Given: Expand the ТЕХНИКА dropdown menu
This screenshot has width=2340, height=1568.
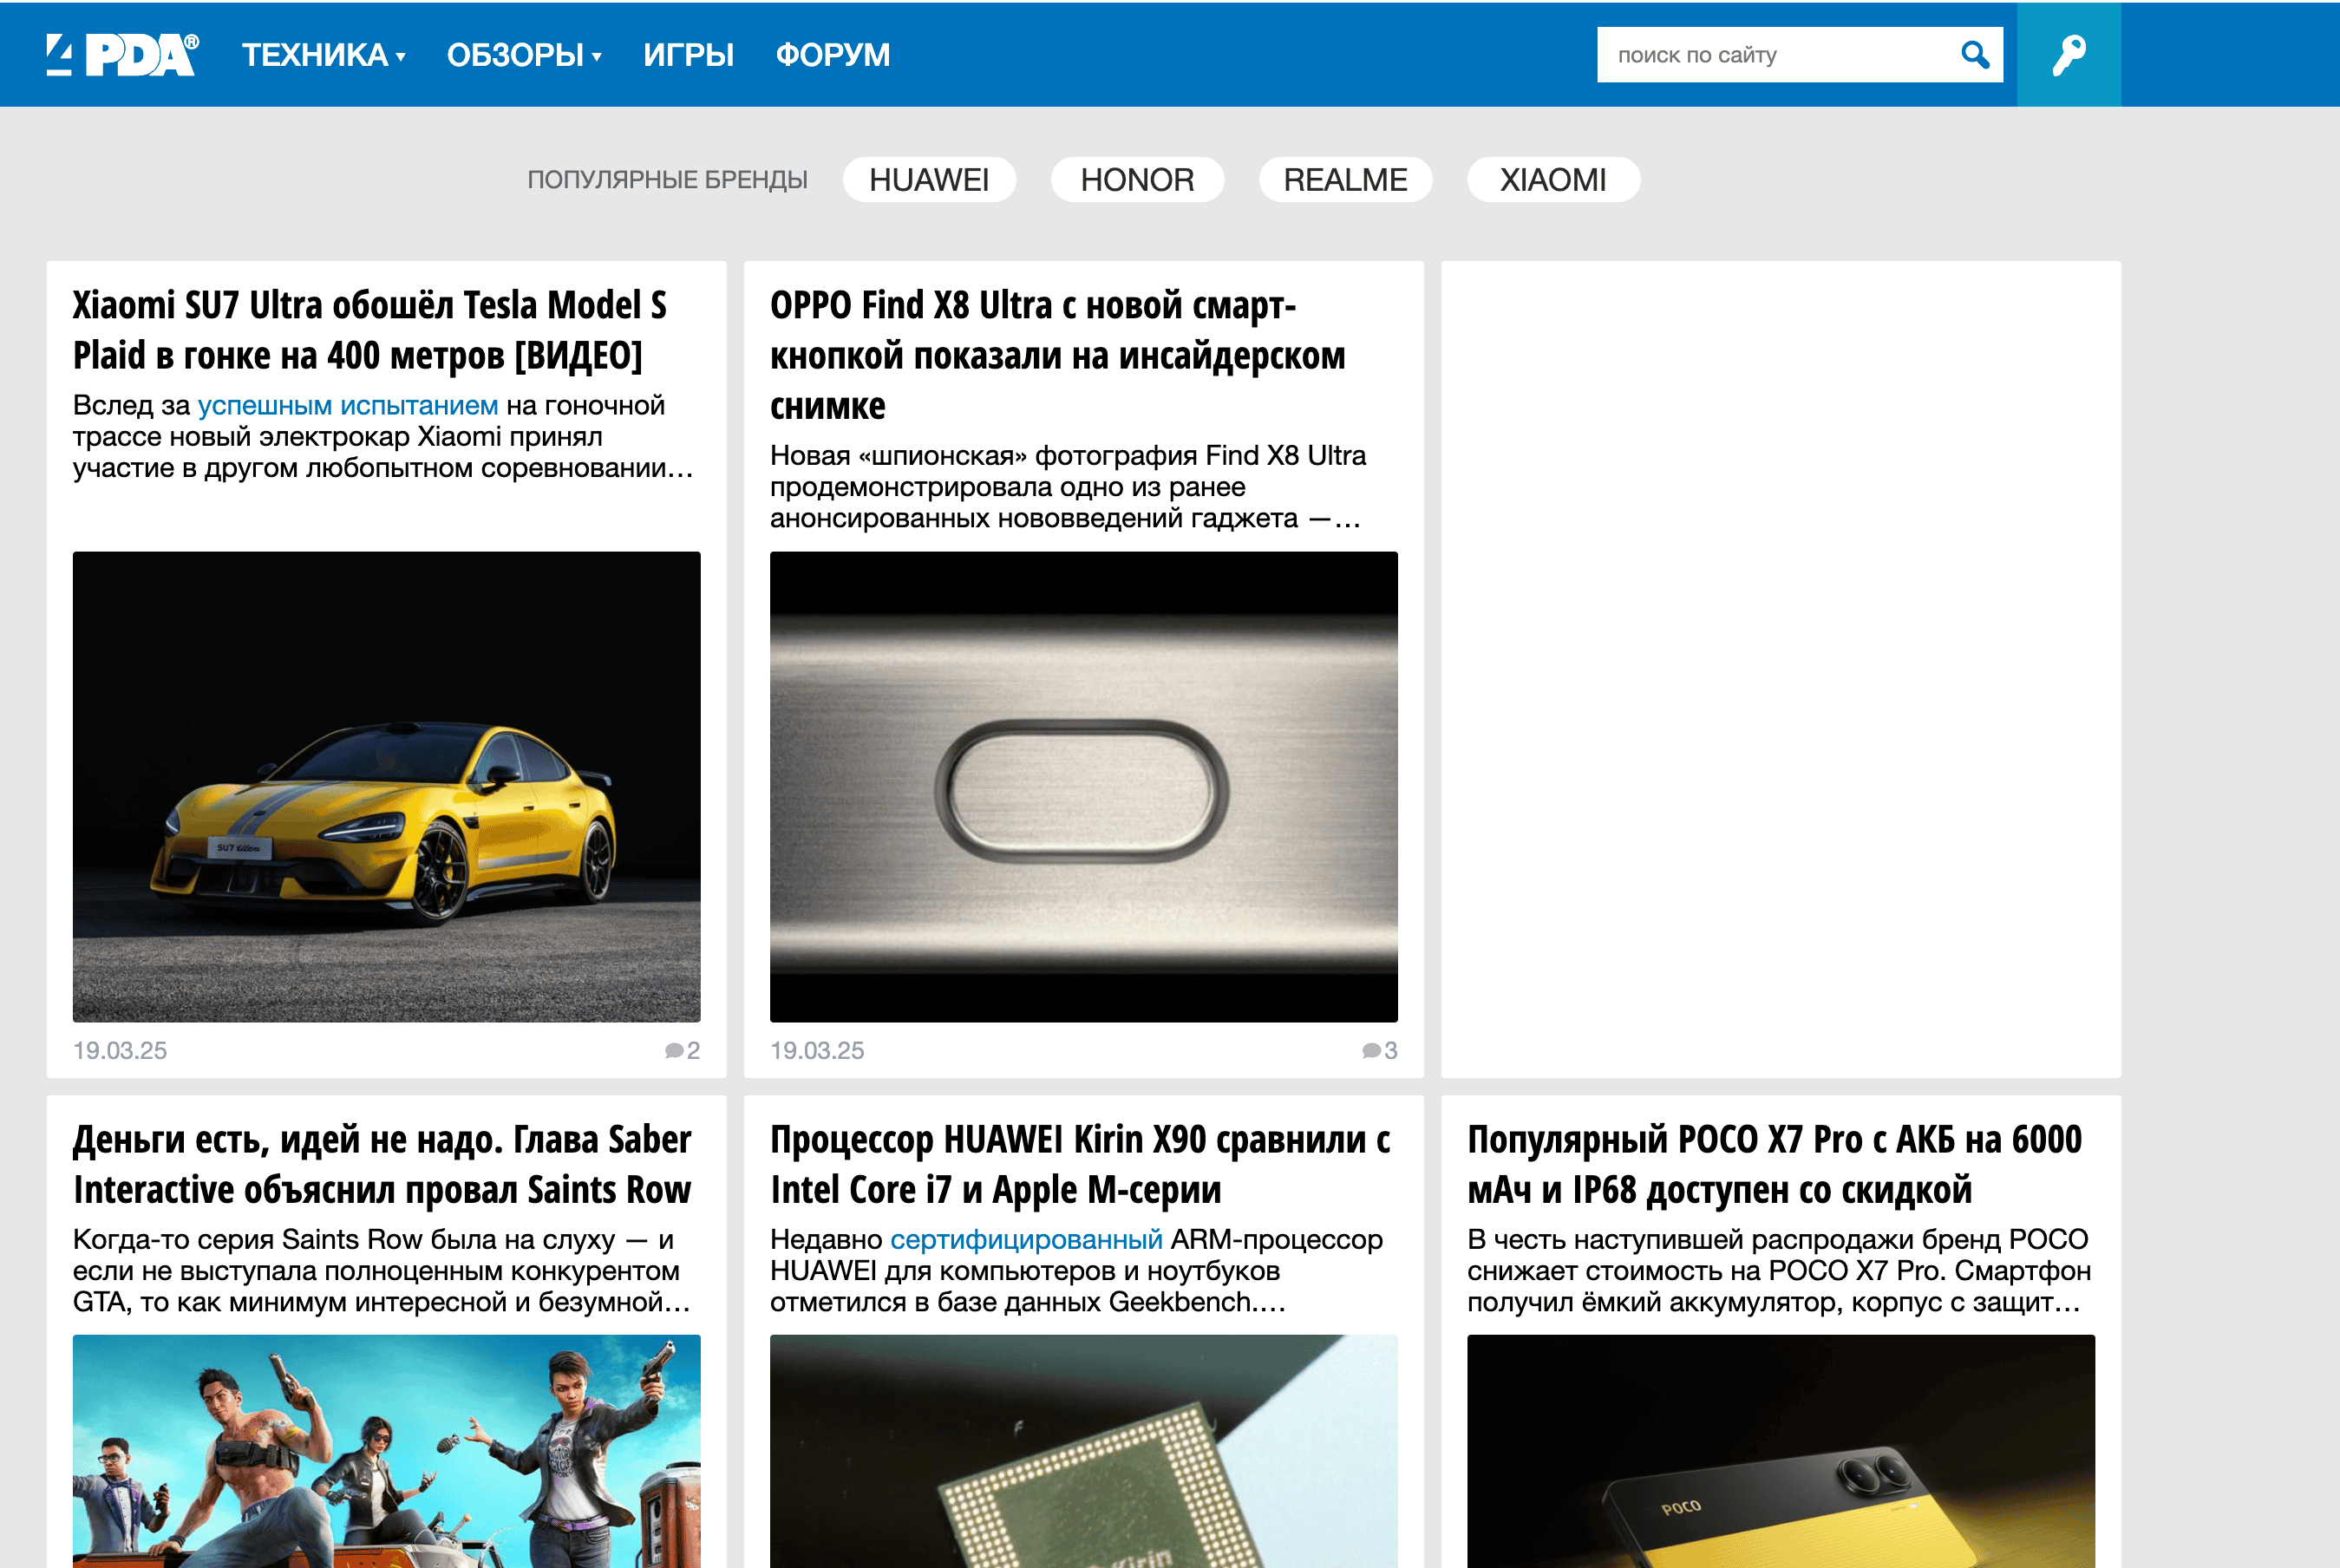Looking at the screenshot, I should coord(323,55).
